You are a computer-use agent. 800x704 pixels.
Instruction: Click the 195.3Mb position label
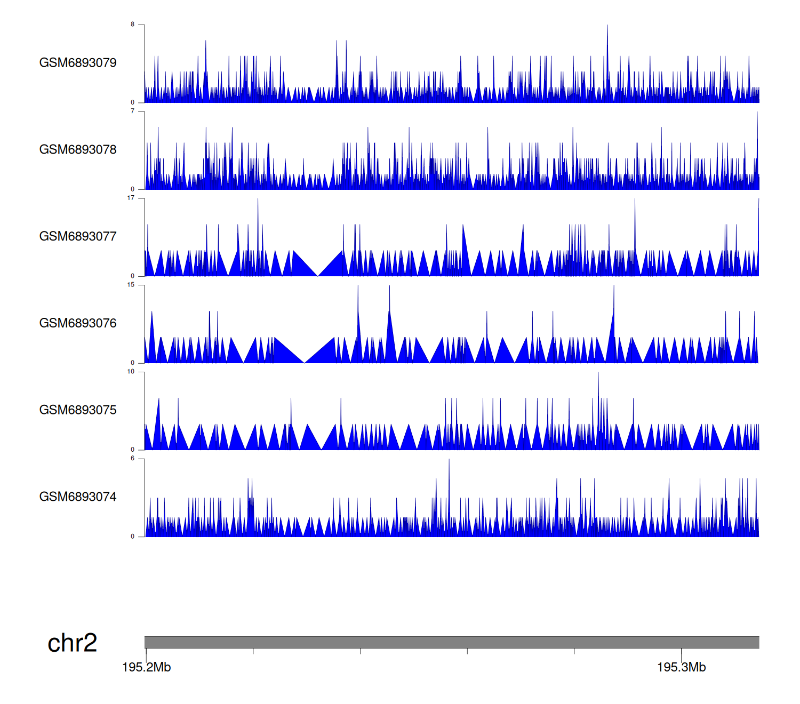681,667
